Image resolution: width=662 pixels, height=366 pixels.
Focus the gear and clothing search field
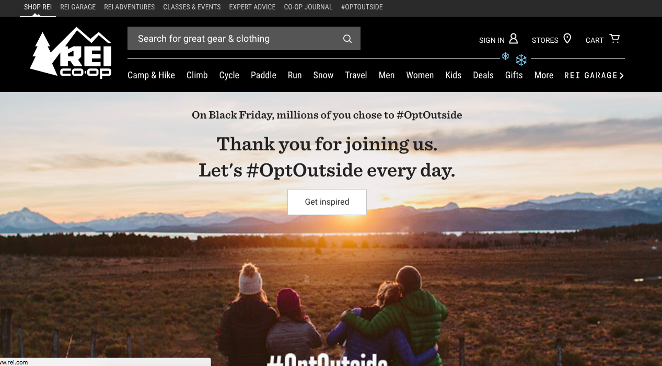pos(234,39)
